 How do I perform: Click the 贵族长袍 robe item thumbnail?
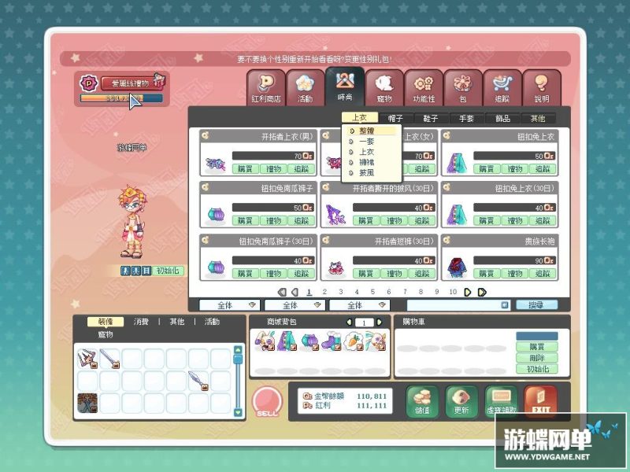(457, 268)
